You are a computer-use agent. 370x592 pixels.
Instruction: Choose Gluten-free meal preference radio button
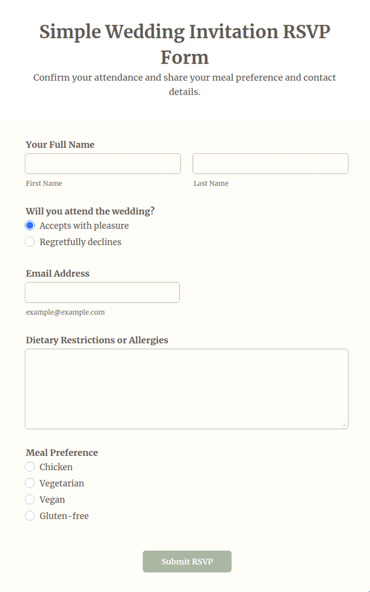pos(30,516)
